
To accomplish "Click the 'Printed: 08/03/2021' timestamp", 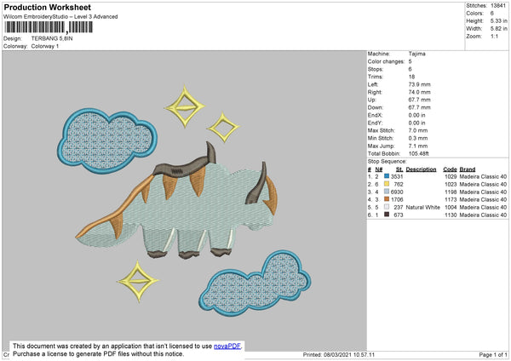I will tap(339, 355).
